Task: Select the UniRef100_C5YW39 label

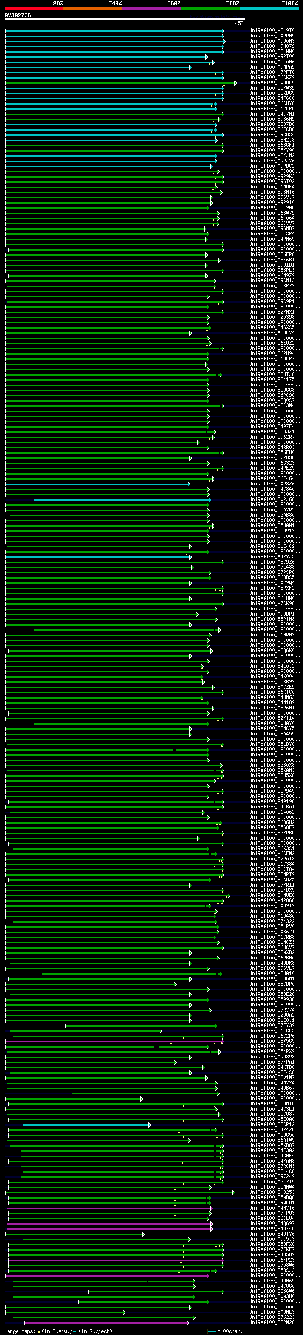Action: pos(272,88)
